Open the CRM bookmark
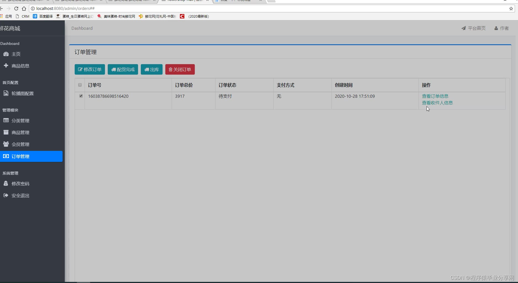518x283 pixels. point(23,16)
